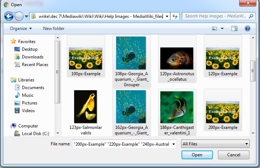Open Downloads in navigation pane
This screenshot has width=260, height=168.
tap(32, 57)
